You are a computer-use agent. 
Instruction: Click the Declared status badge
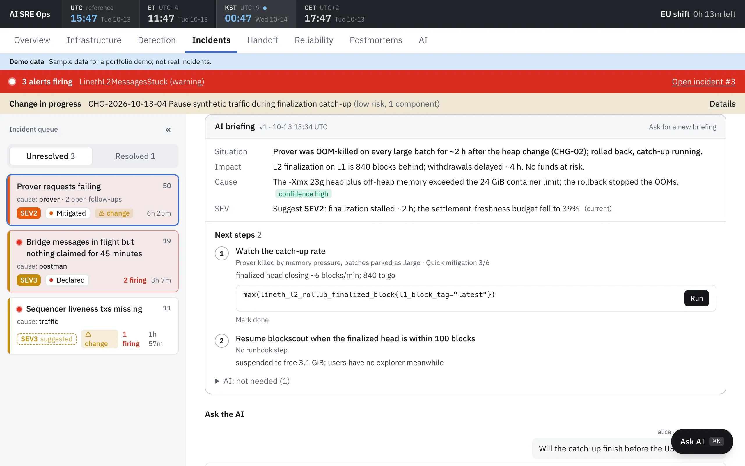(67, 280)
